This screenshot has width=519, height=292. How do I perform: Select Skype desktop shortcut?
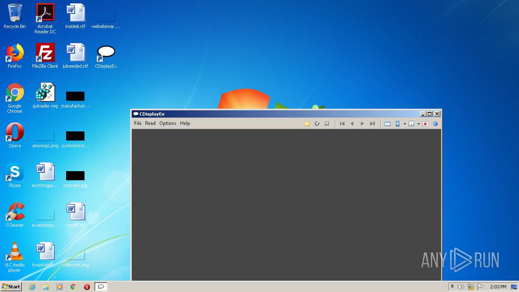click(x=15, y=175)
